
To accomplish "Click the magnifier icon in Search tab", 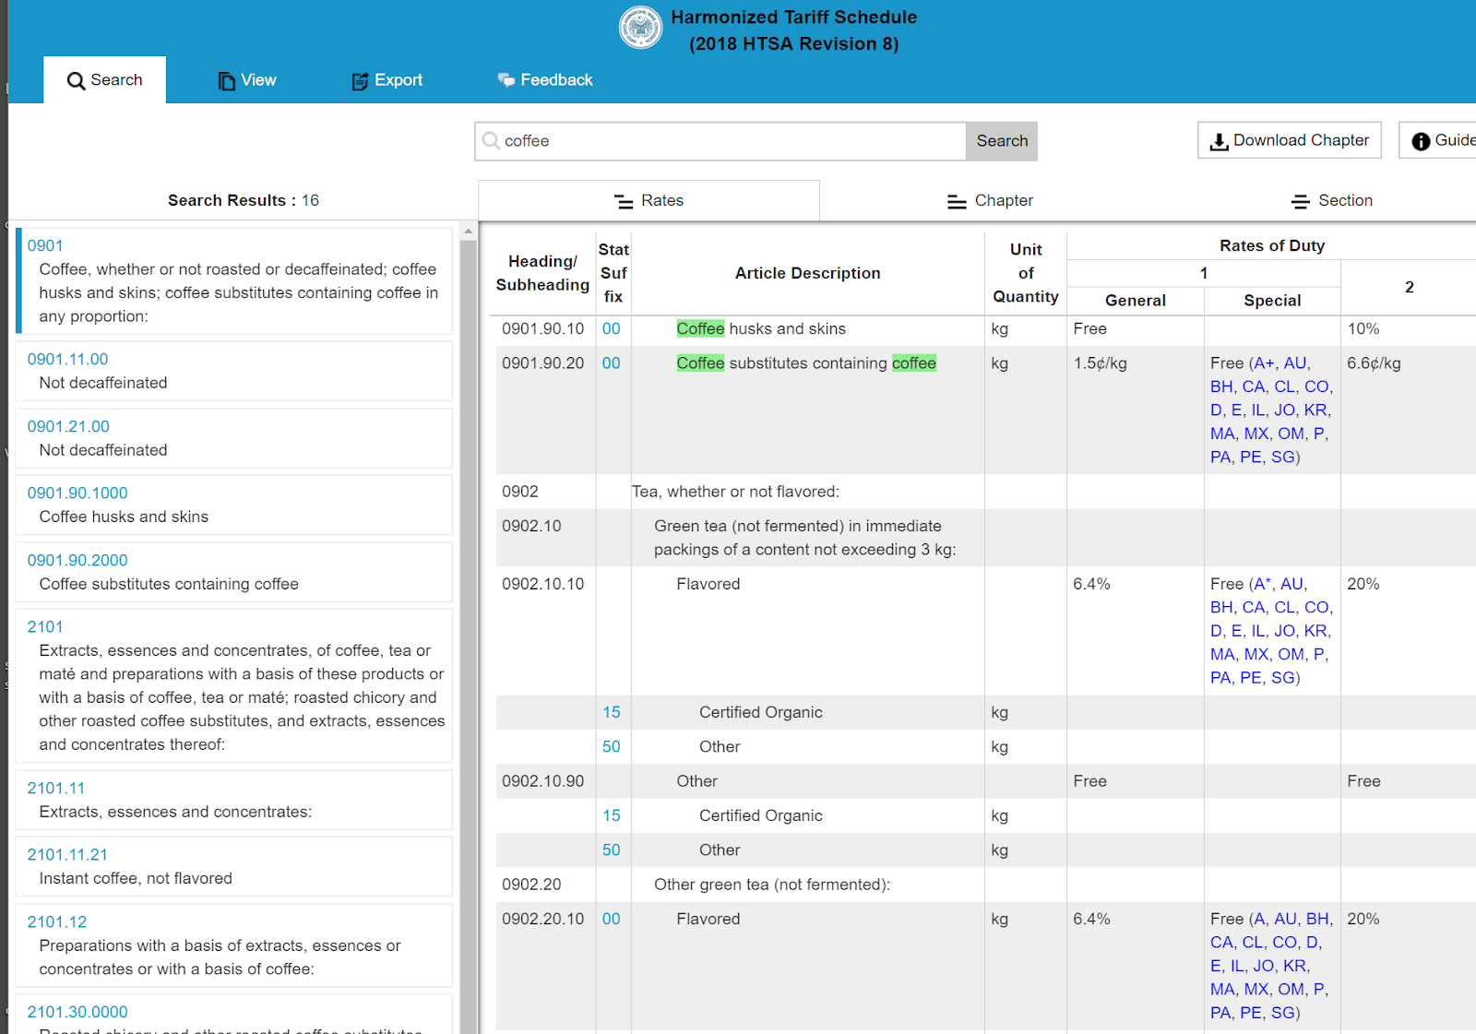I will pyautogui.click(x=76, y=81).
